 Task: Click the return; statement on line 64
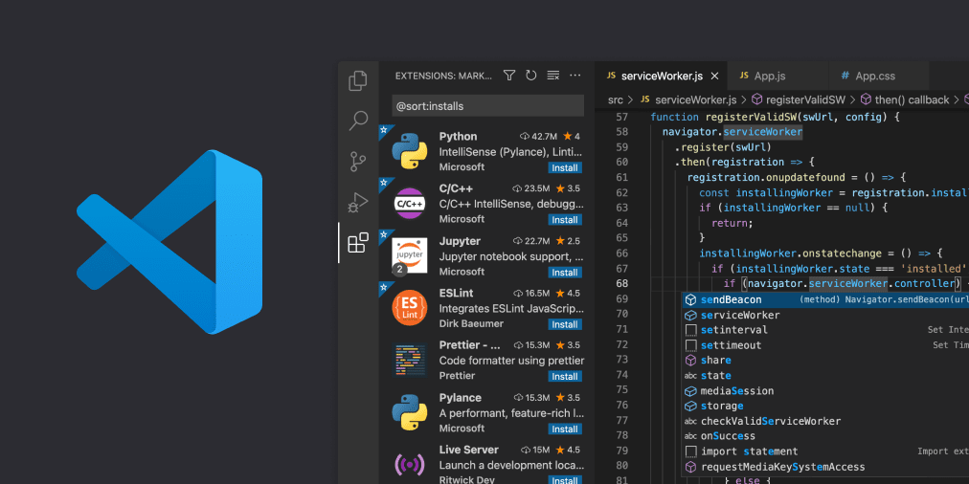732,223
